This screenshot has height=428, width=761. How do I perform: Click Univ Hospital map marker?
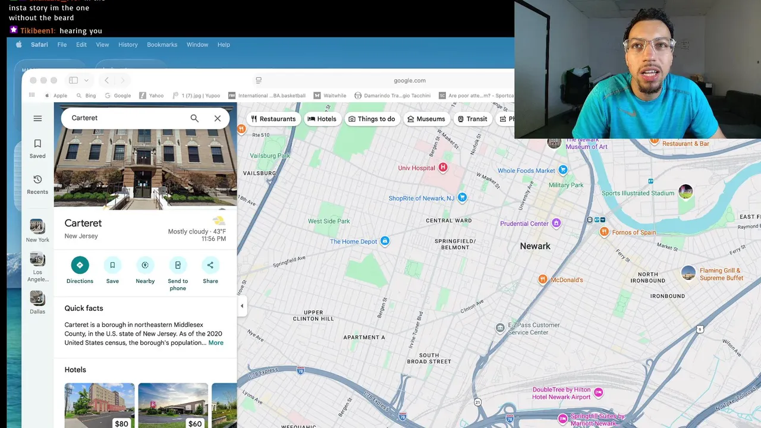tap(442, 168)
